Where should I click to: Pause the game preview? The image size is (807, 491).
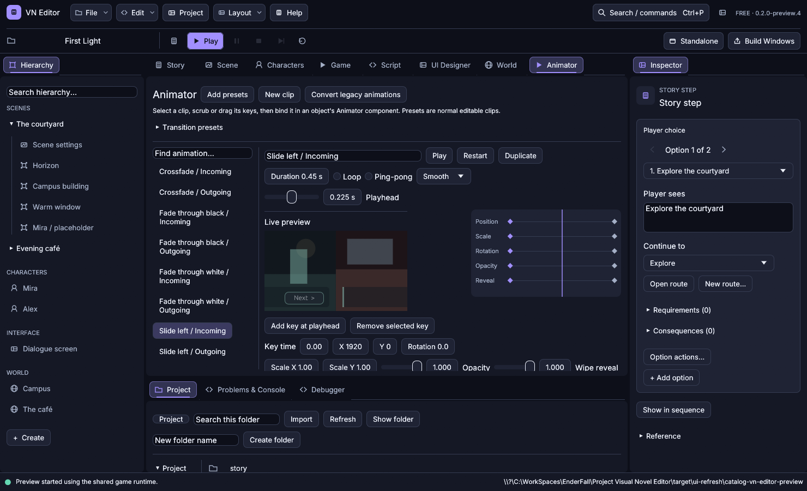tap(237, 41)
